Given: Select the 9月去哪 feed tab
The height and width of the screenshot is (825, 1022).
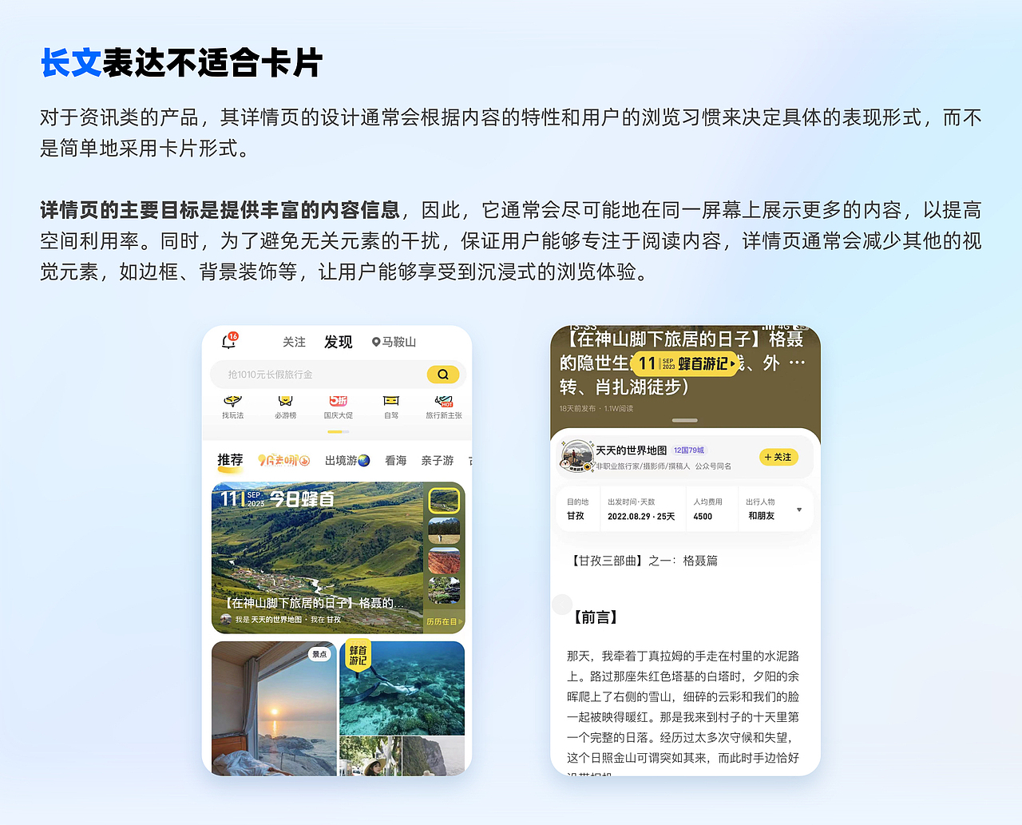Looking at the screenshot, I should point(283,461).
